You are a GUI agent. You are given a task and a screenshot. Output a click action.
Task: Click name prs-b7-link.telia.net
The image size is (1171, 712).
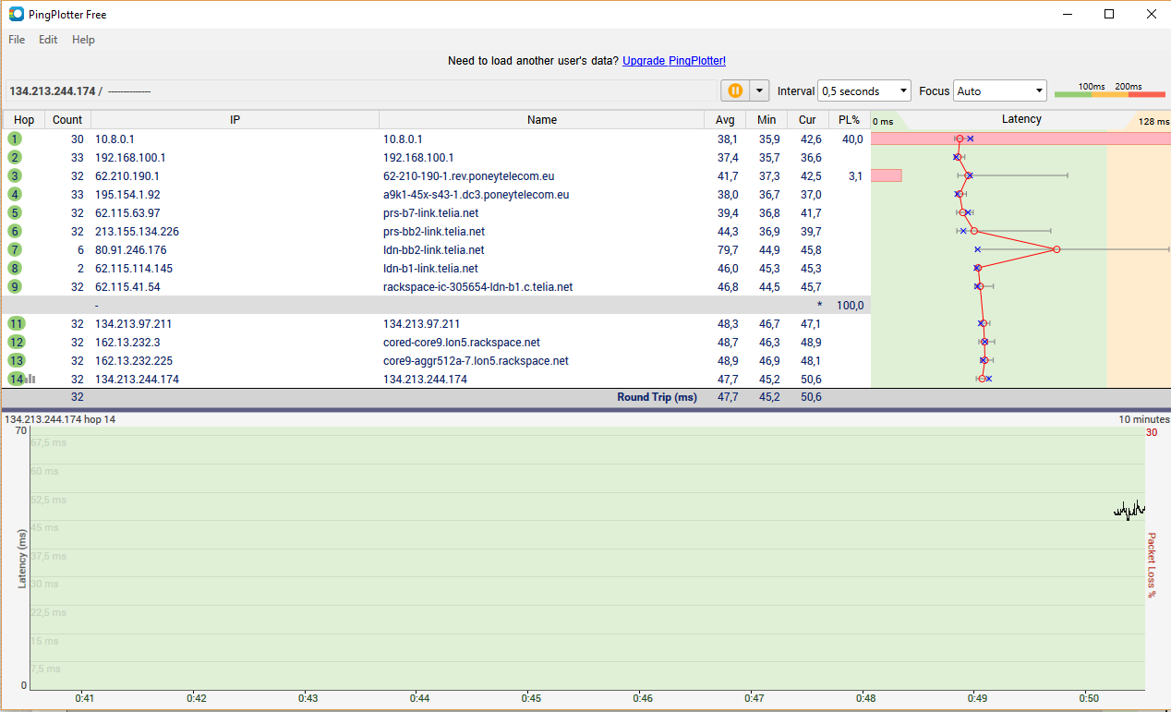[x=430, y=212]
